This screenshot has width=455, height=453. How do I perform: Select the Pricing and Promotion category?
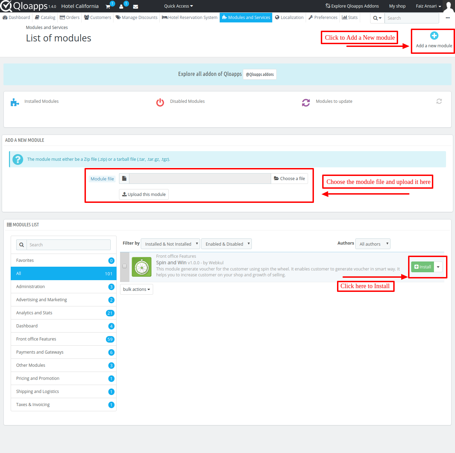[x=64, y=378]
